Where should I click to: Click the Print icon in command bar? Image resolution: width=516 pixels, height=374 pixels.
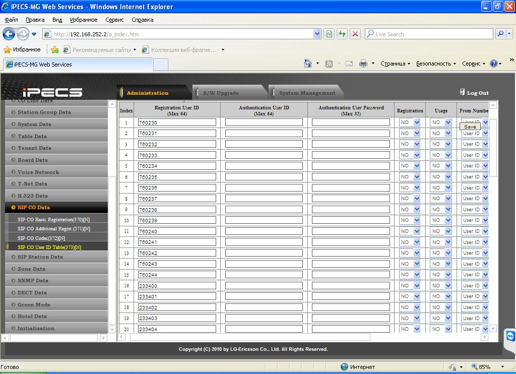(x=363, y=64)
